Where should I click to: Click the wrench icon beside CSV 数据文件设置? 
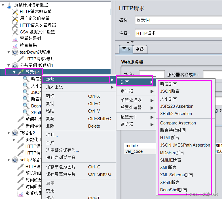pyautogui.click(x=15, y=32)
